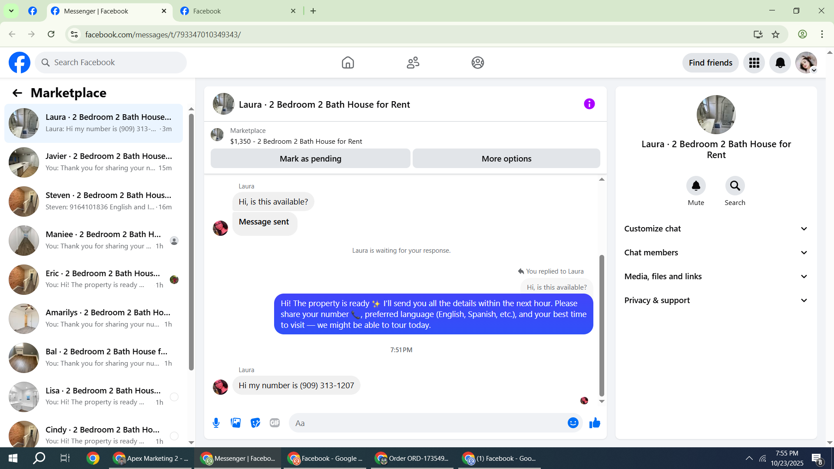Open the Facebook menu grid icon
This screenshot has height=469, width=834.
tap(754, 63)
